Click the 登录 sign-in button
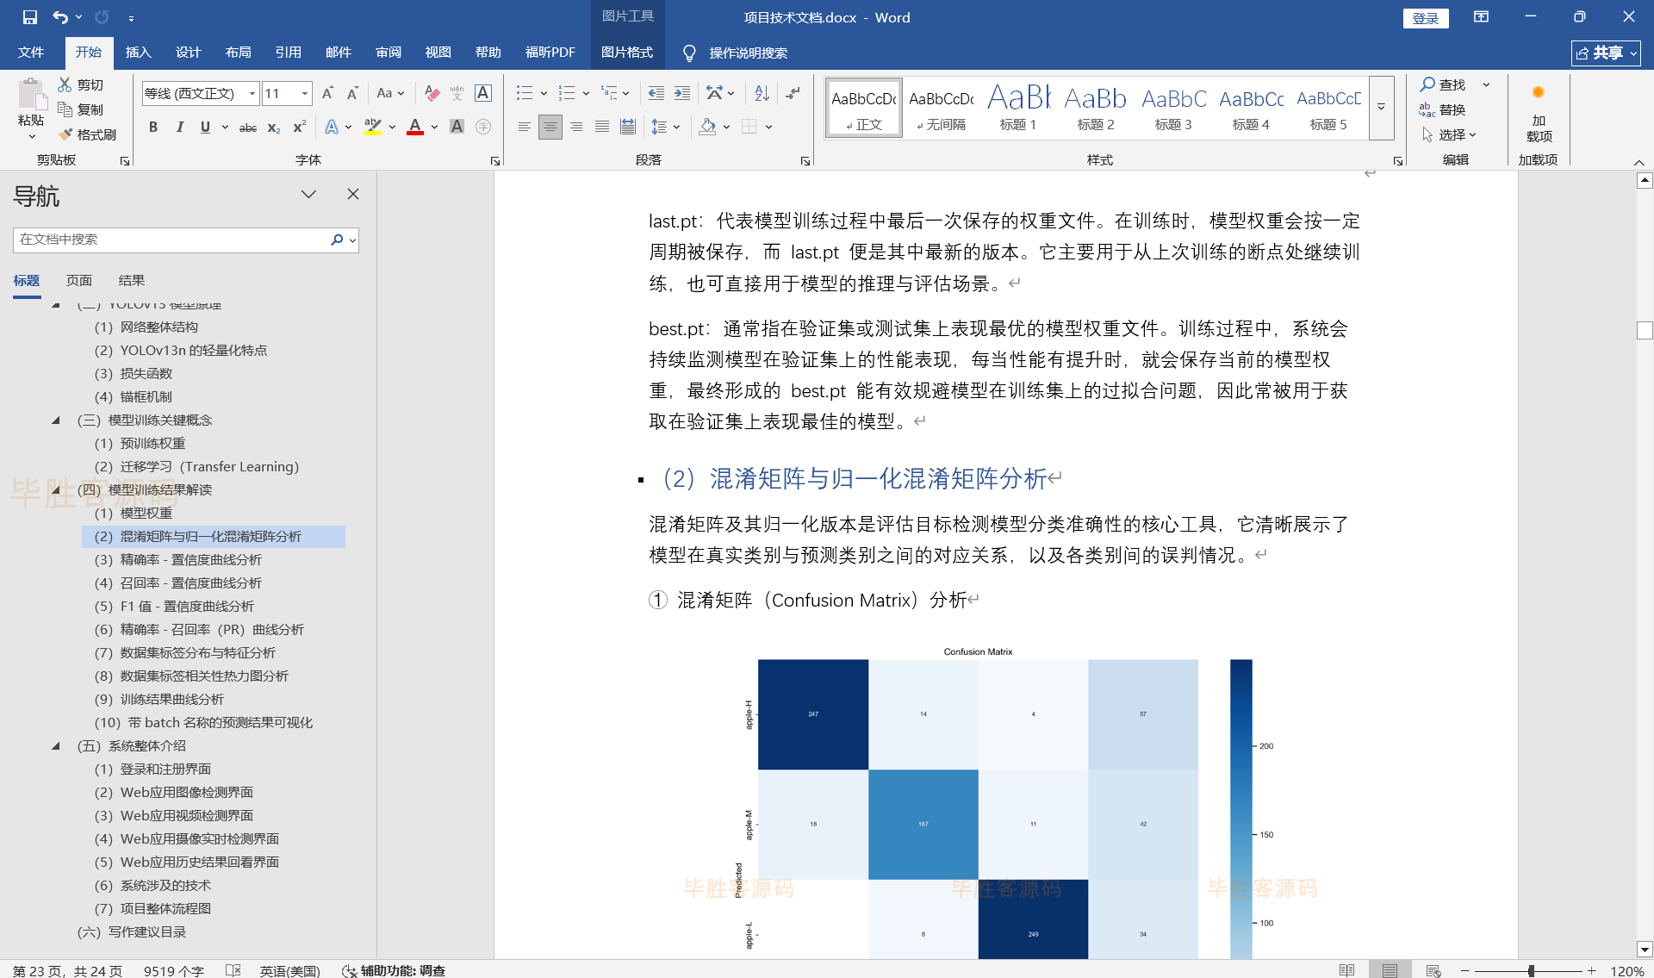This screenshot has height=978, width=1654. point(1425,18)
